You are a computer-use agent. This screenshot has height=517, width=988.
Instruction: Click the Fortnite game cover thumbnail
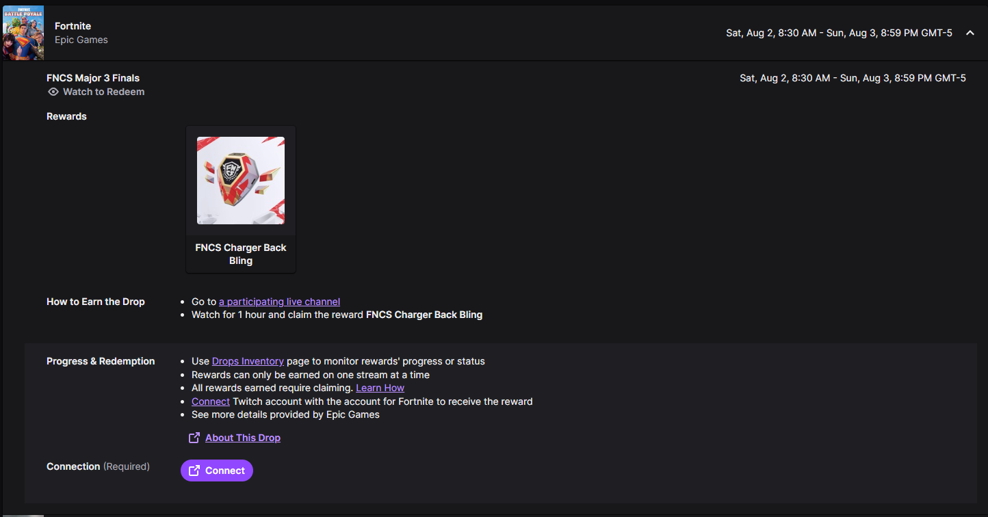pos(23,33)
